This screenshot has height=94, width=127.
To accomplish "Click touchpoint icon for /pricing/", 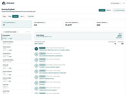I will [36, 83].
